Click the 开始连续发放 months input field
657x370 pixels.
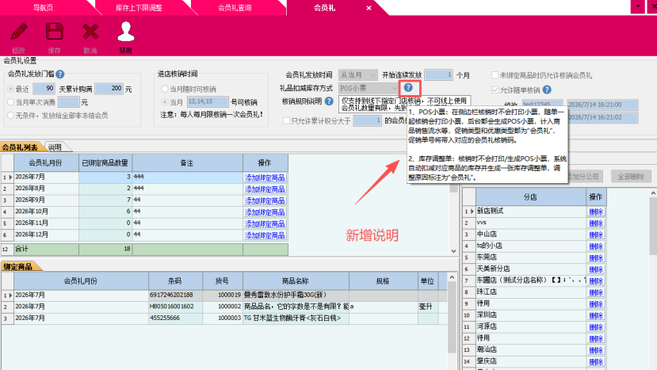tap(439, 75)
